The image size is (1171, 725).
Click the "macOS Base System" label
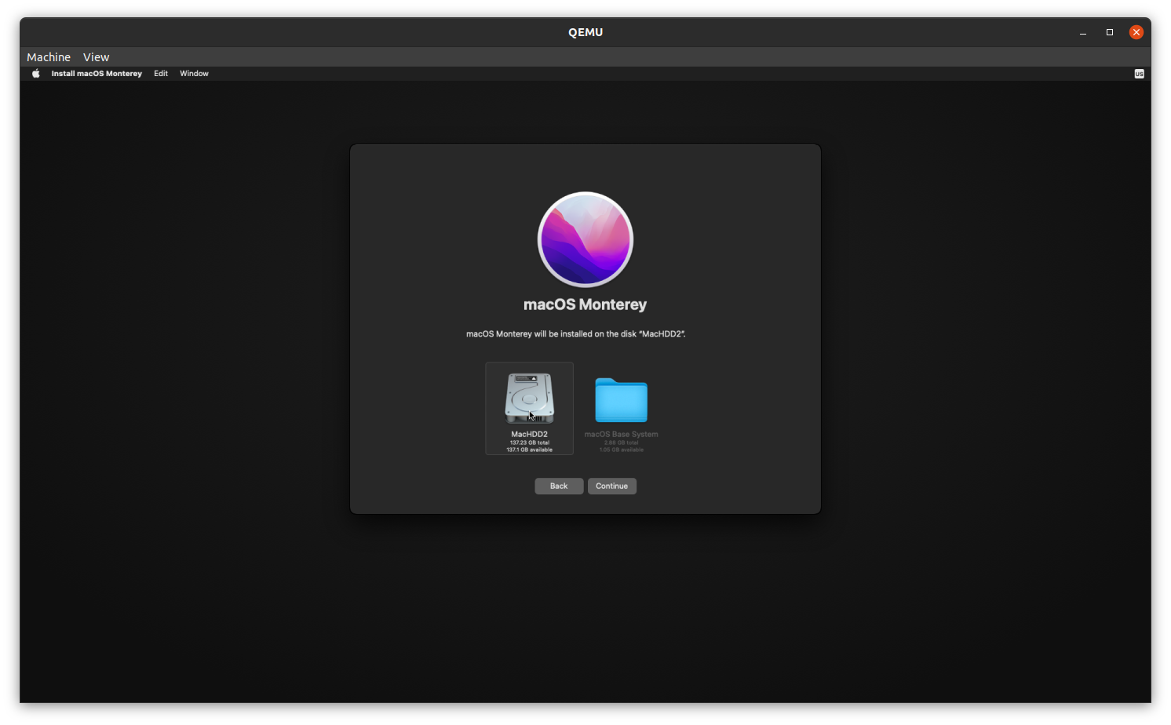tap(622, 434)
